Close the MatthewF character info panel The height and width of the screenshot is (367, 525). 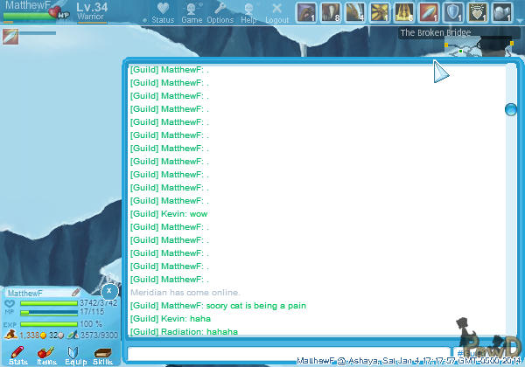click(108, 291)
